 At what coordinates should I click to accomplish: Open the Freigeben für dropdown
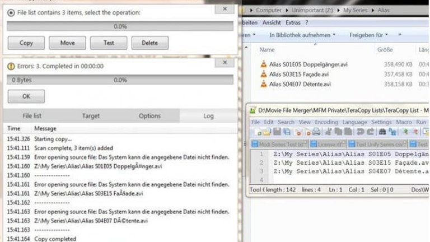(371, 35)
